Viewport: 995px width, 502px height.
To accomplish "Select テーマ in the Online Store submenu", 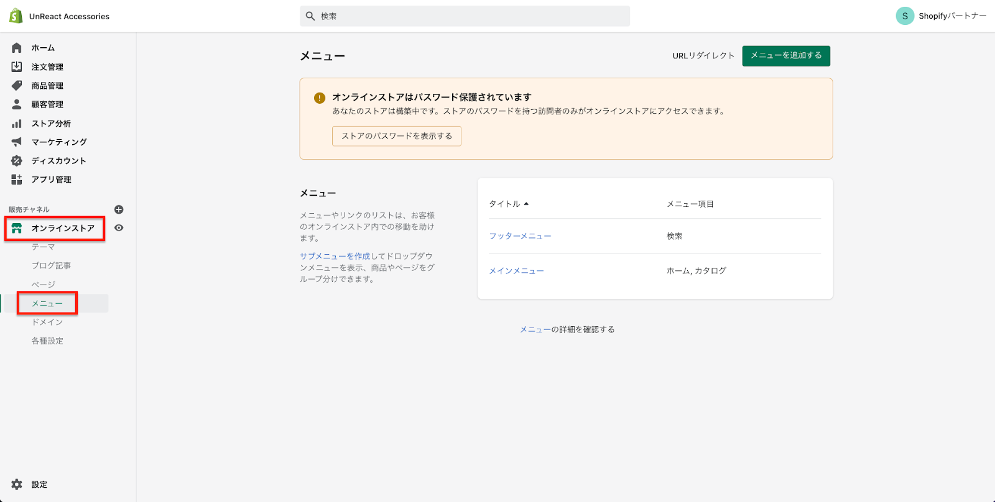I will 44,247.
